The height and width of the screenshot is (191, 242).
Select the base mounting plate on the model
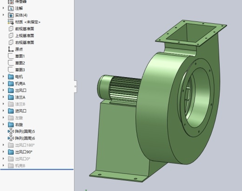pyautogui.click(x=119, y=176)
